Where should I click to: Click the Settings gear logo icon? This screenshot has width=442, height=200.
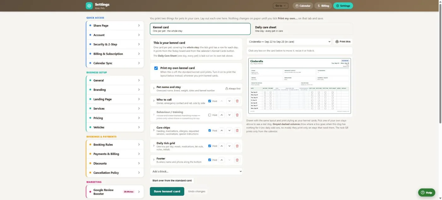[89, 6]
